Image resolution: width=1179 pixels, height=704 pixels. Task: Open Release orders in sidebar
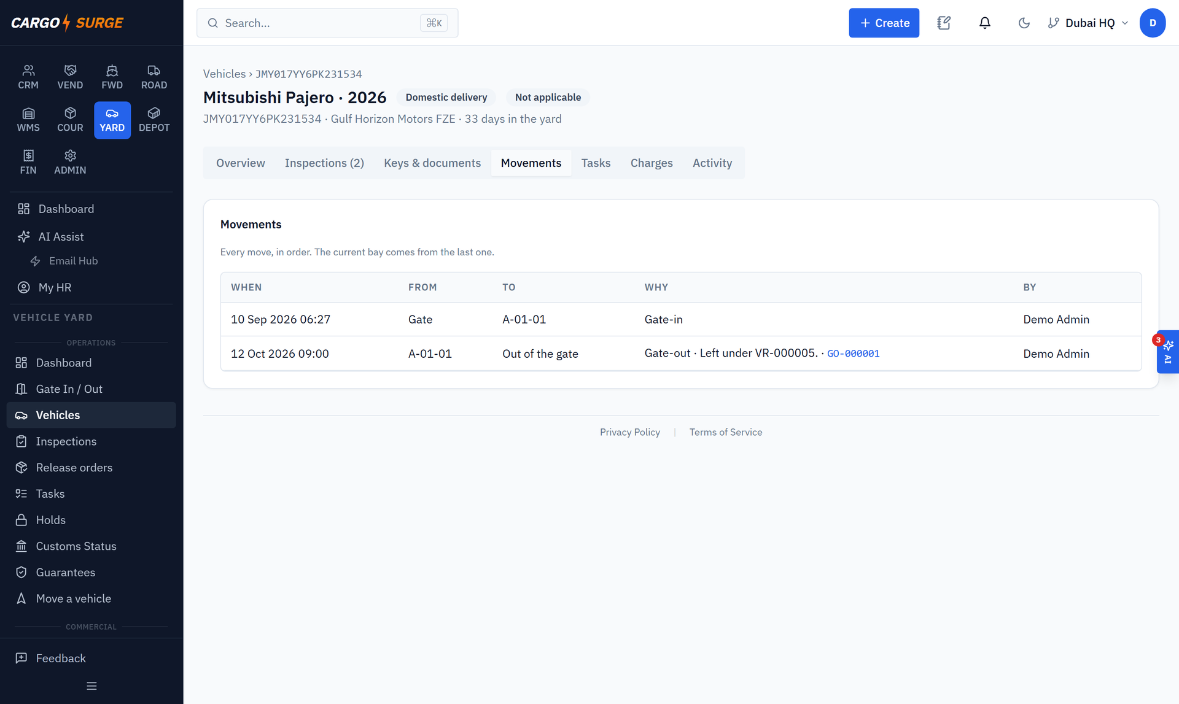(x=91, y=468)
